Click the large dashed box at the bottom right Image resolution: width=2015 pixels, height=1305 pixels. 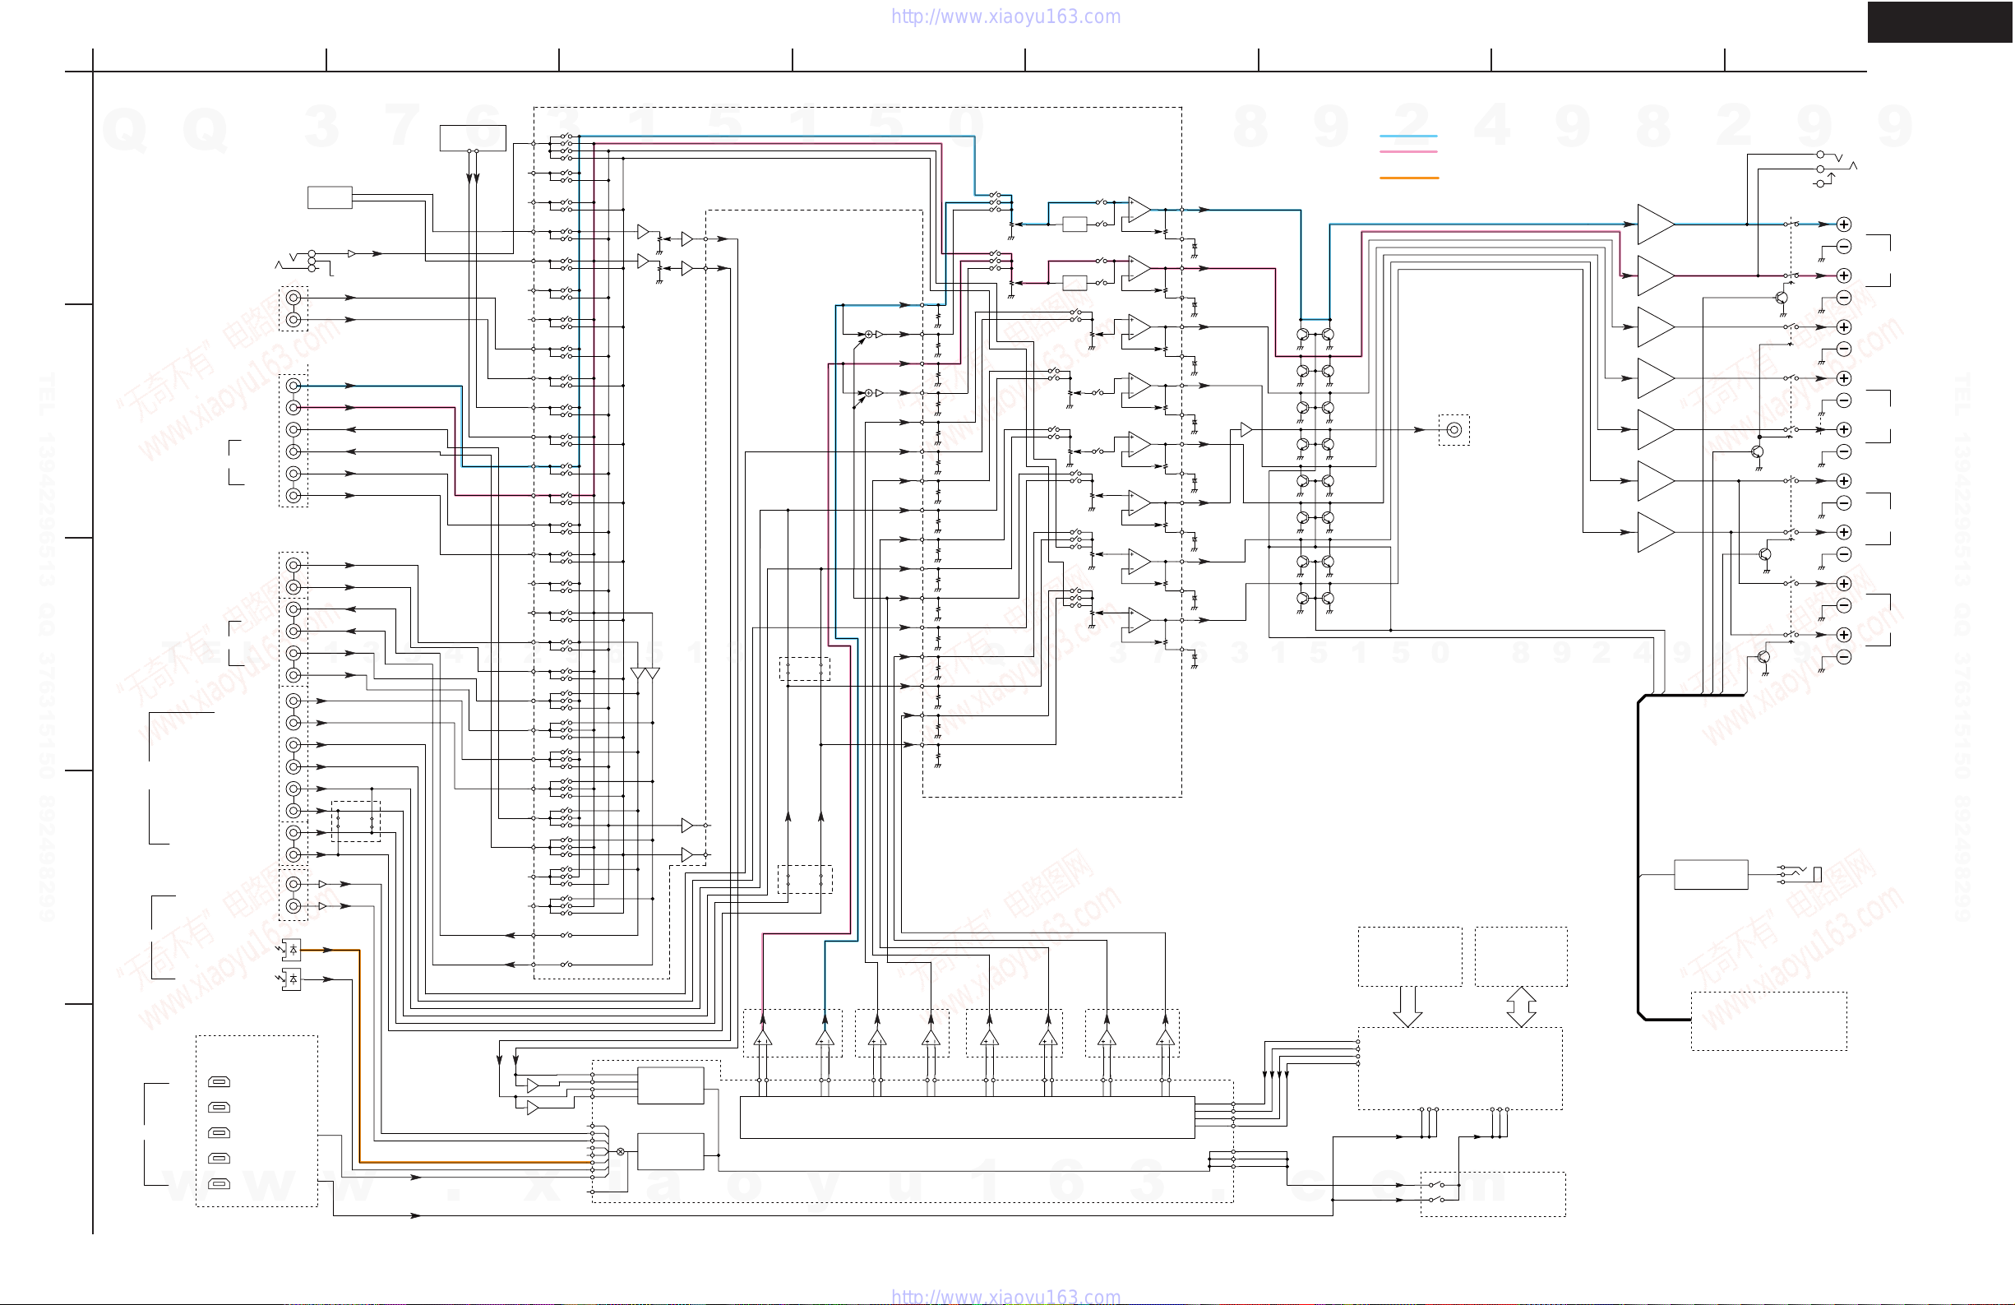coord(1768,1021)
